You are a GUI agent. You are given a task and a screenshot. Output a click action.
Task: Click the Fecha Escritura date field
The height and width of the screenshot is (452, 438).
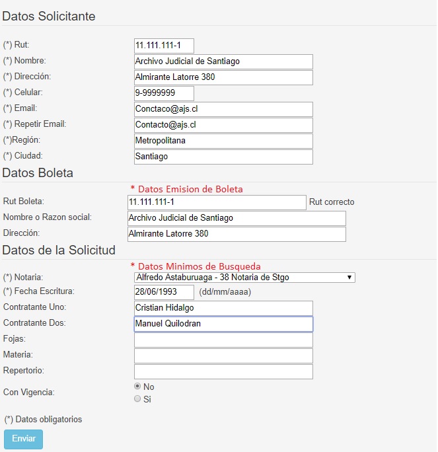(x=164, y=292)
